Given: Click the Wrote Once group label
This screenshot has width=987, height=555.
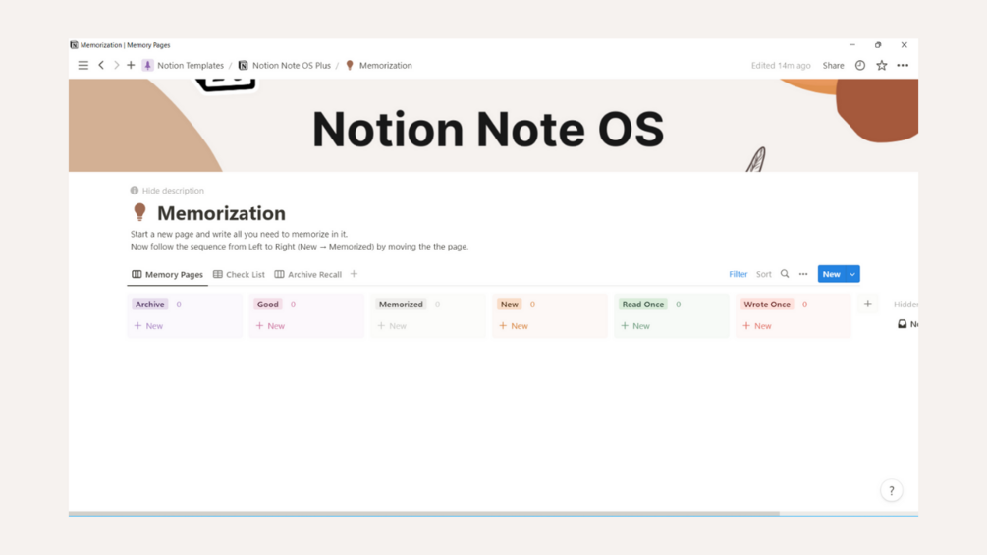Looking at the screenshot, I should click(767, 304).
